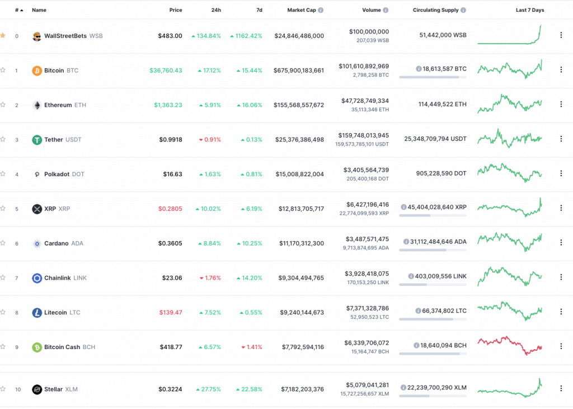Click the XRP circulating supply progress bar
The width and height of the screenshot is (573, 409).
[433, 215]
